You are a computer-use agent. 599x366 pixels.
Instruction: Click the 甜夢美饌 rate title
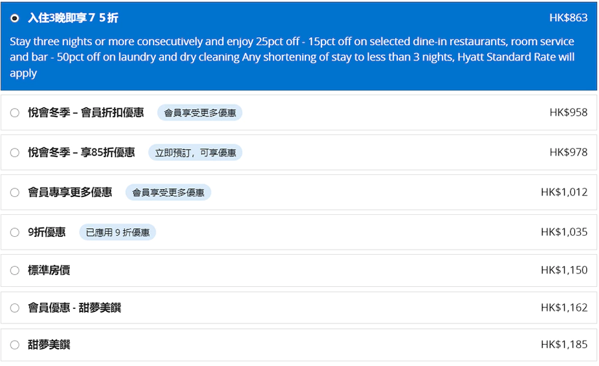(x=49, y=345)
